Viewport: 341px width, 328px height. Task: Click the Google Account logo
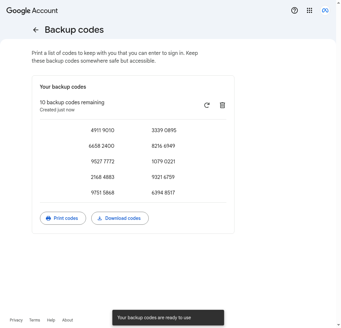(32, 11)
